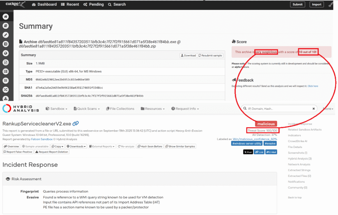Open the Copy dropdown button
The width and height of the screenshot is (338, 215).
pos(57,146)
